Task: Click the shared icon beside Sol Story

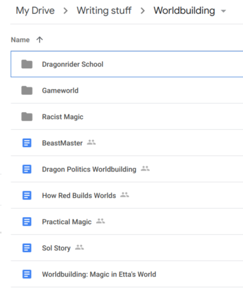Action: 79,247
